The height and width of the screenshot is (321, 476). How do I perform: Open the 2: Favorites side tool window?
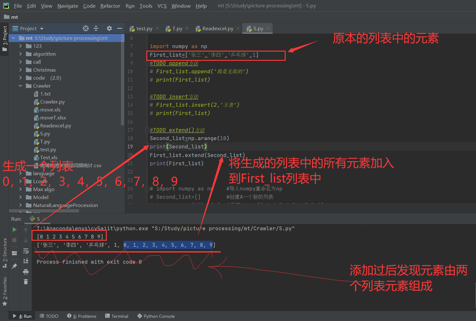point(4,291)
